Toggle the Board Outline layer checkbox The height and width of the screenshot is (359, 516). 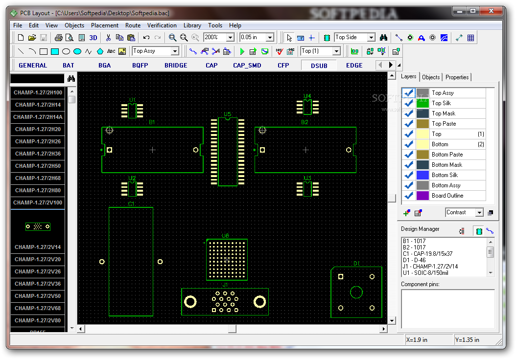(x=409, y=196)
